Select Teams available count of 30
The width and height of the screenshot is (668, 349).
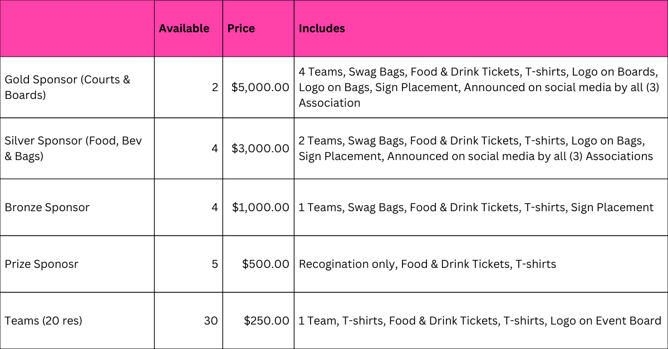point(212,321)
